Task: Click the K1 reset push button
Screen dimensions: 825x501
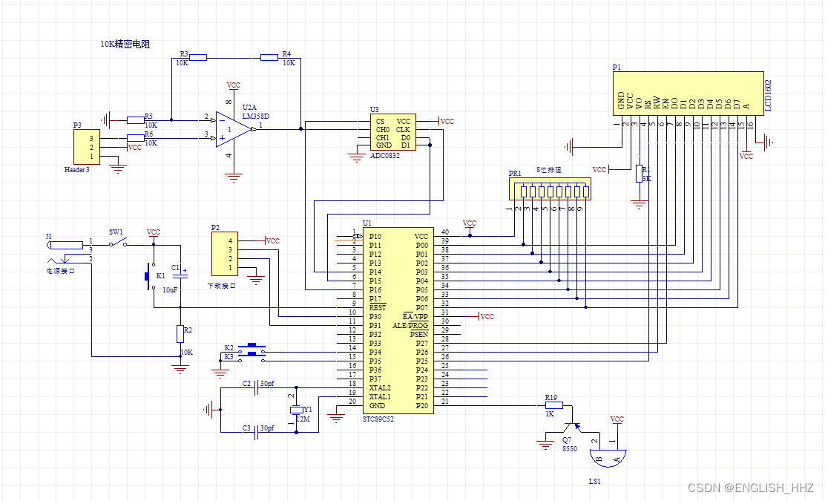Action: tap(150, 276)
